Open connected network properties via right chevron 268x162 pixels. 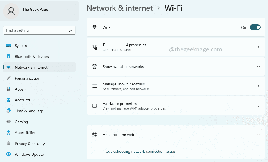coord(258,47)
